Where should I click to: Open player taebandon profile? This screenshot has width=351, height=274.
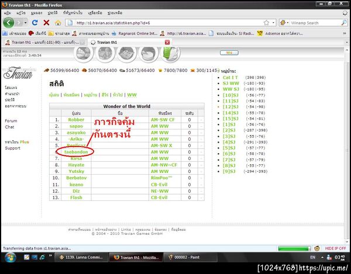pyautogui.click(x=76, y=152)
